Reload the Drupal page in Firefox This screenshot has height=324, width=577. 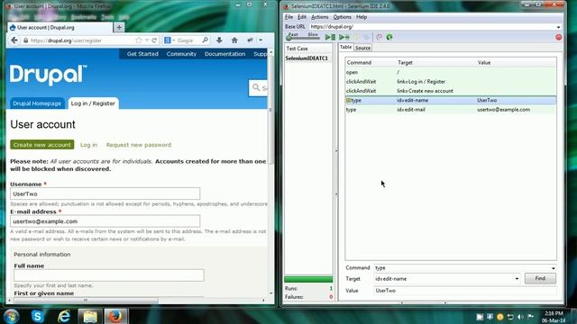[x=154, y=40]
